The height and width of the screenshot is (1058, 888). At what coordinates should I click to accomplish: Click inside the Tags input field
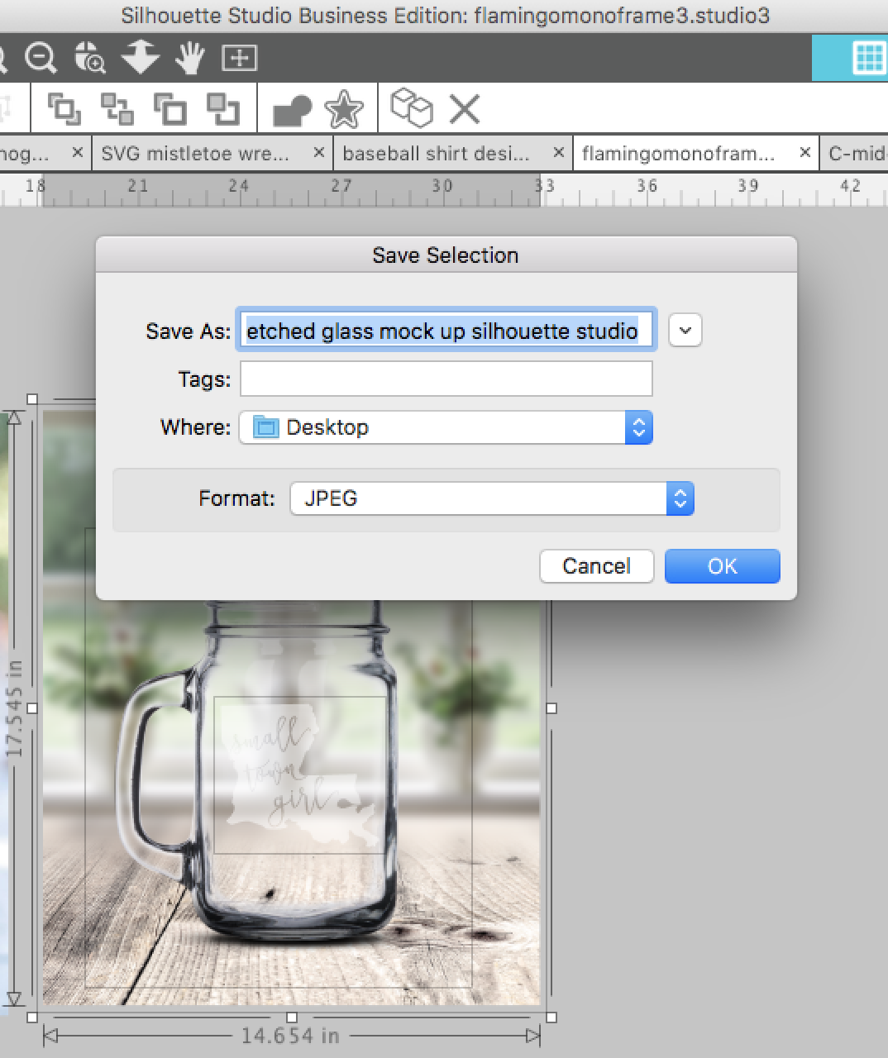click(446, 379)
